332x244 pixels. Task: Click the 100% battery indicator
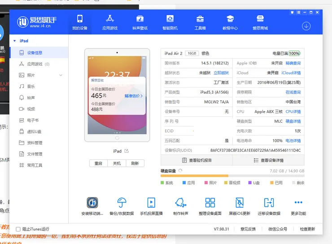(x=294, y=53)
